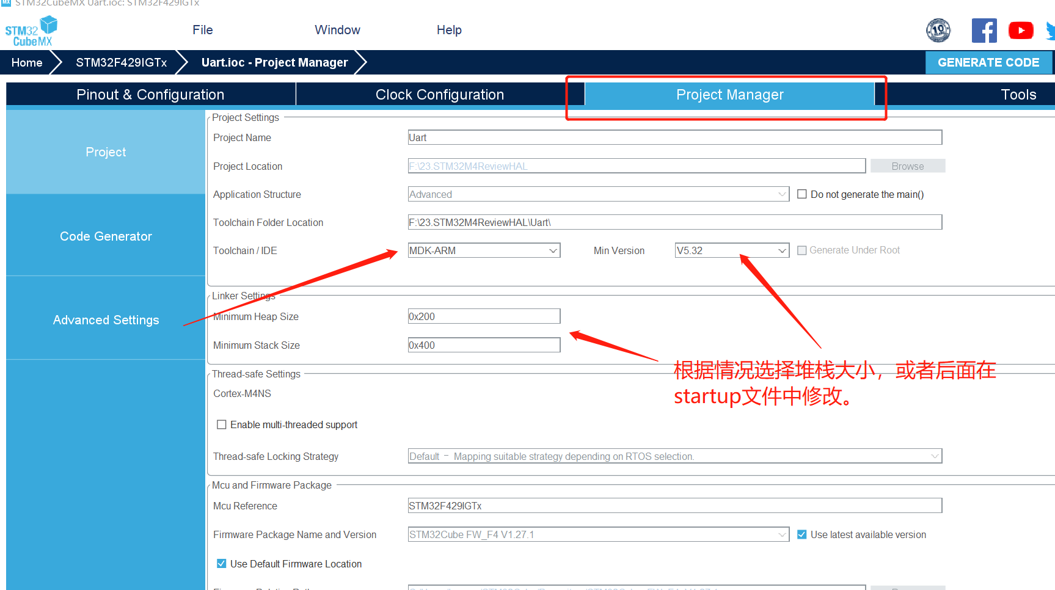Screen dimensions: 1055x590
Task: Click the Thread-safe Settings group label
Action: click(x=256, y=374)
